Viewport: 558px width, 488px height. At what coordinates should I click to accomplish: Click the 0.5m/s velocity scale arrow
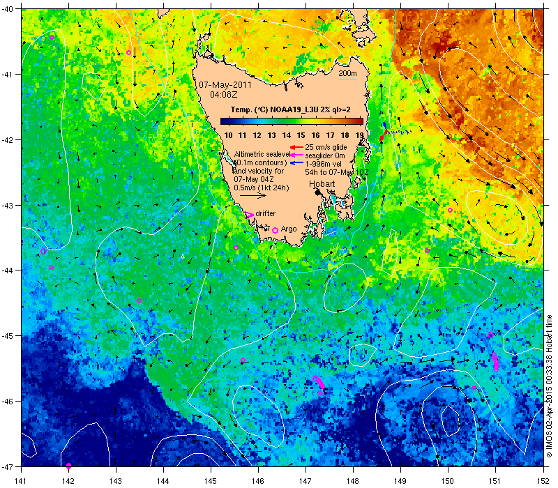click(253, 195)
